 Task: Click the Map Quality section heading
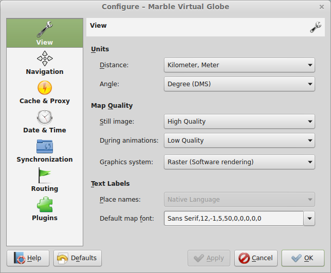112,106
